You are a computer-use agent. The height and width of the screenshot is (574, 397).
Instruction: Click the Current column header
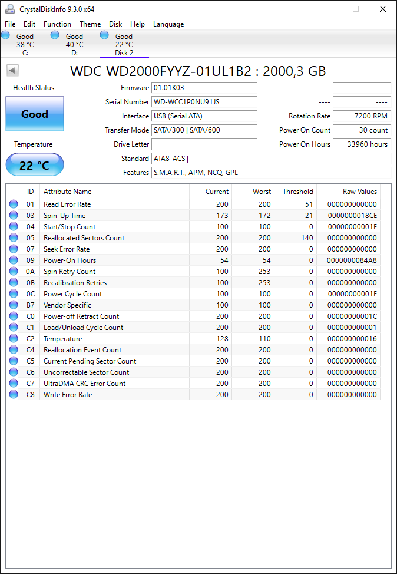[x=210, y=192]
